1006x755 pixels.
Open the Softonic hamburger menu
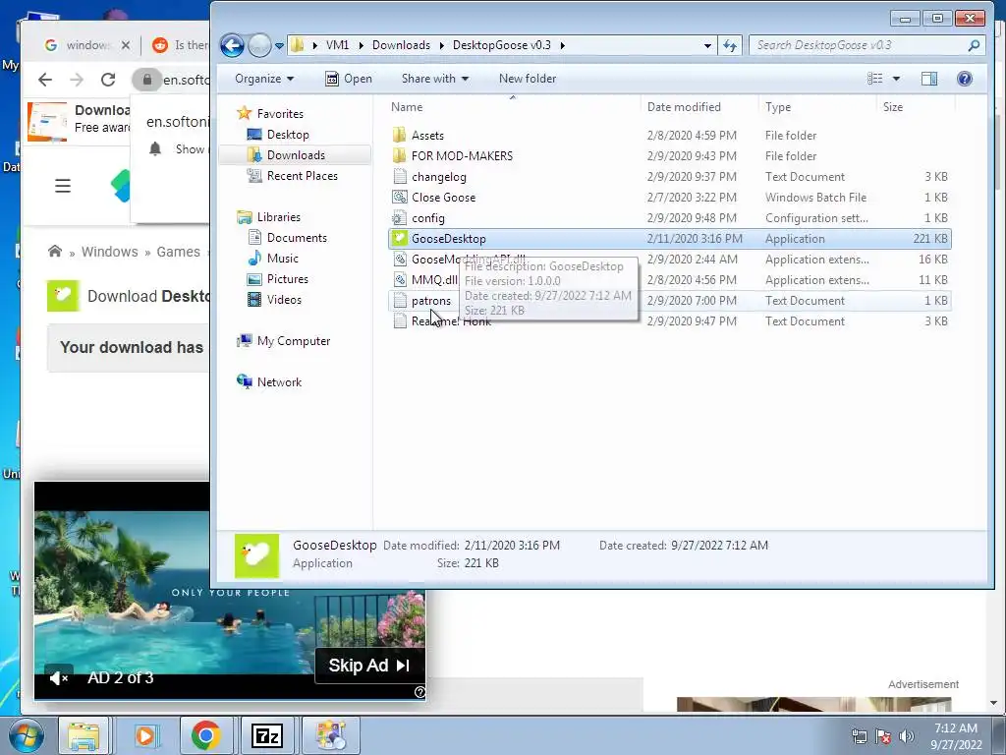point(63,186)
